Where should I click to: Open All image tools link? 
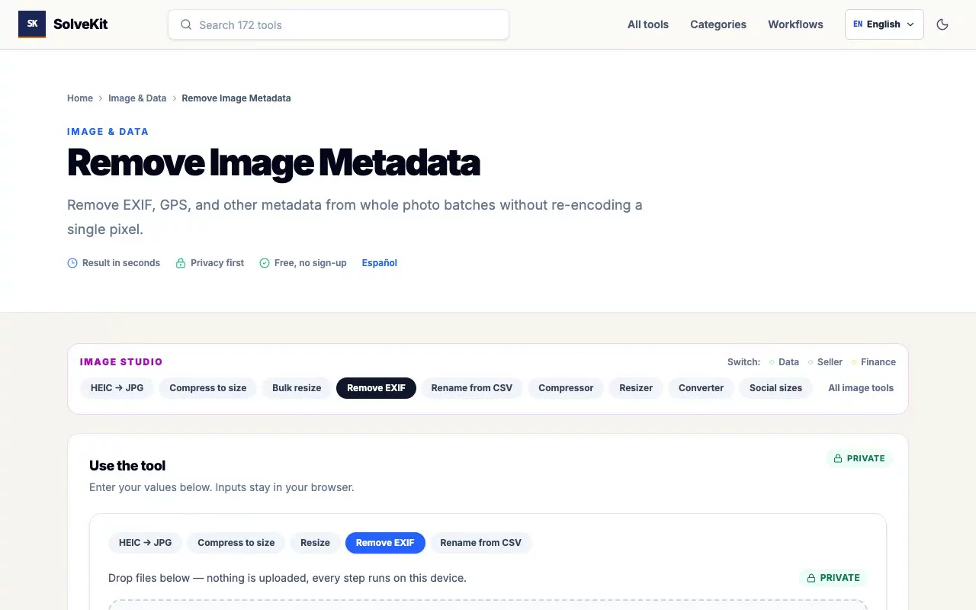[861, 388]
